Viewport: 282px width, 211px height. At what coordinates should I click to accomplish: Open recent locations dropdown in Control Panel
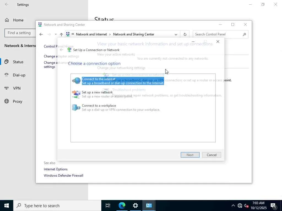[56, 34]
